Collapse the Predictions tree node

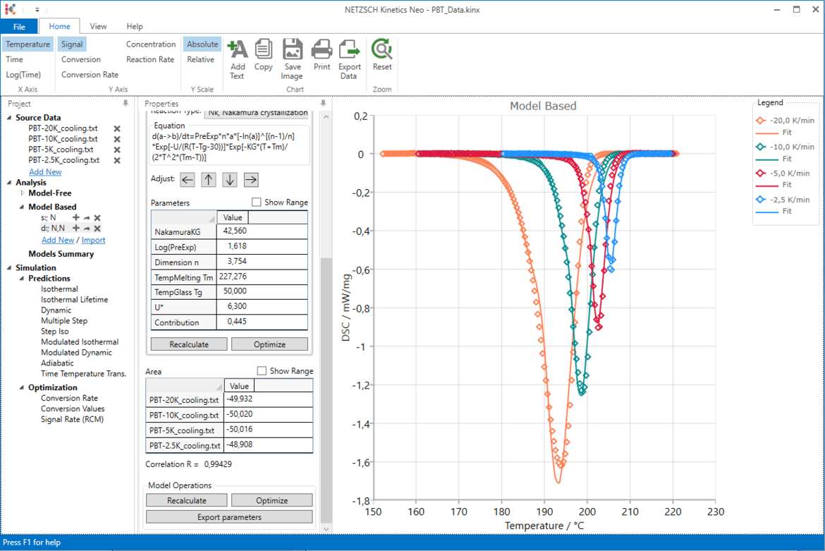22,279
